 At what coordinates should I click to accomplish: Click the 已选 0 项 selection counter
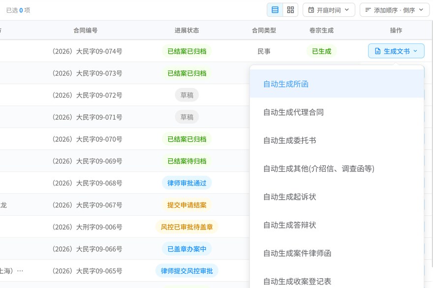pos(18,10)
